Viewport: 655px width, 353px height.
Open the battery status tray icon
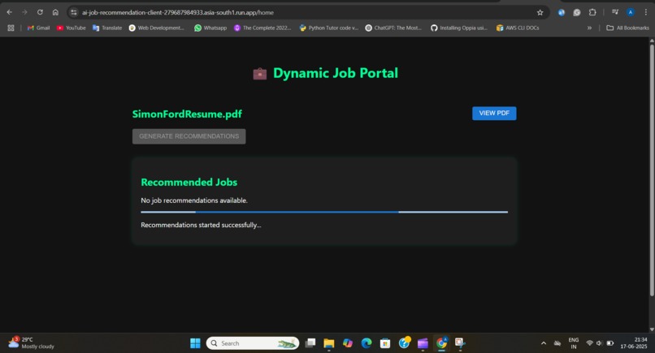(609, 343)
